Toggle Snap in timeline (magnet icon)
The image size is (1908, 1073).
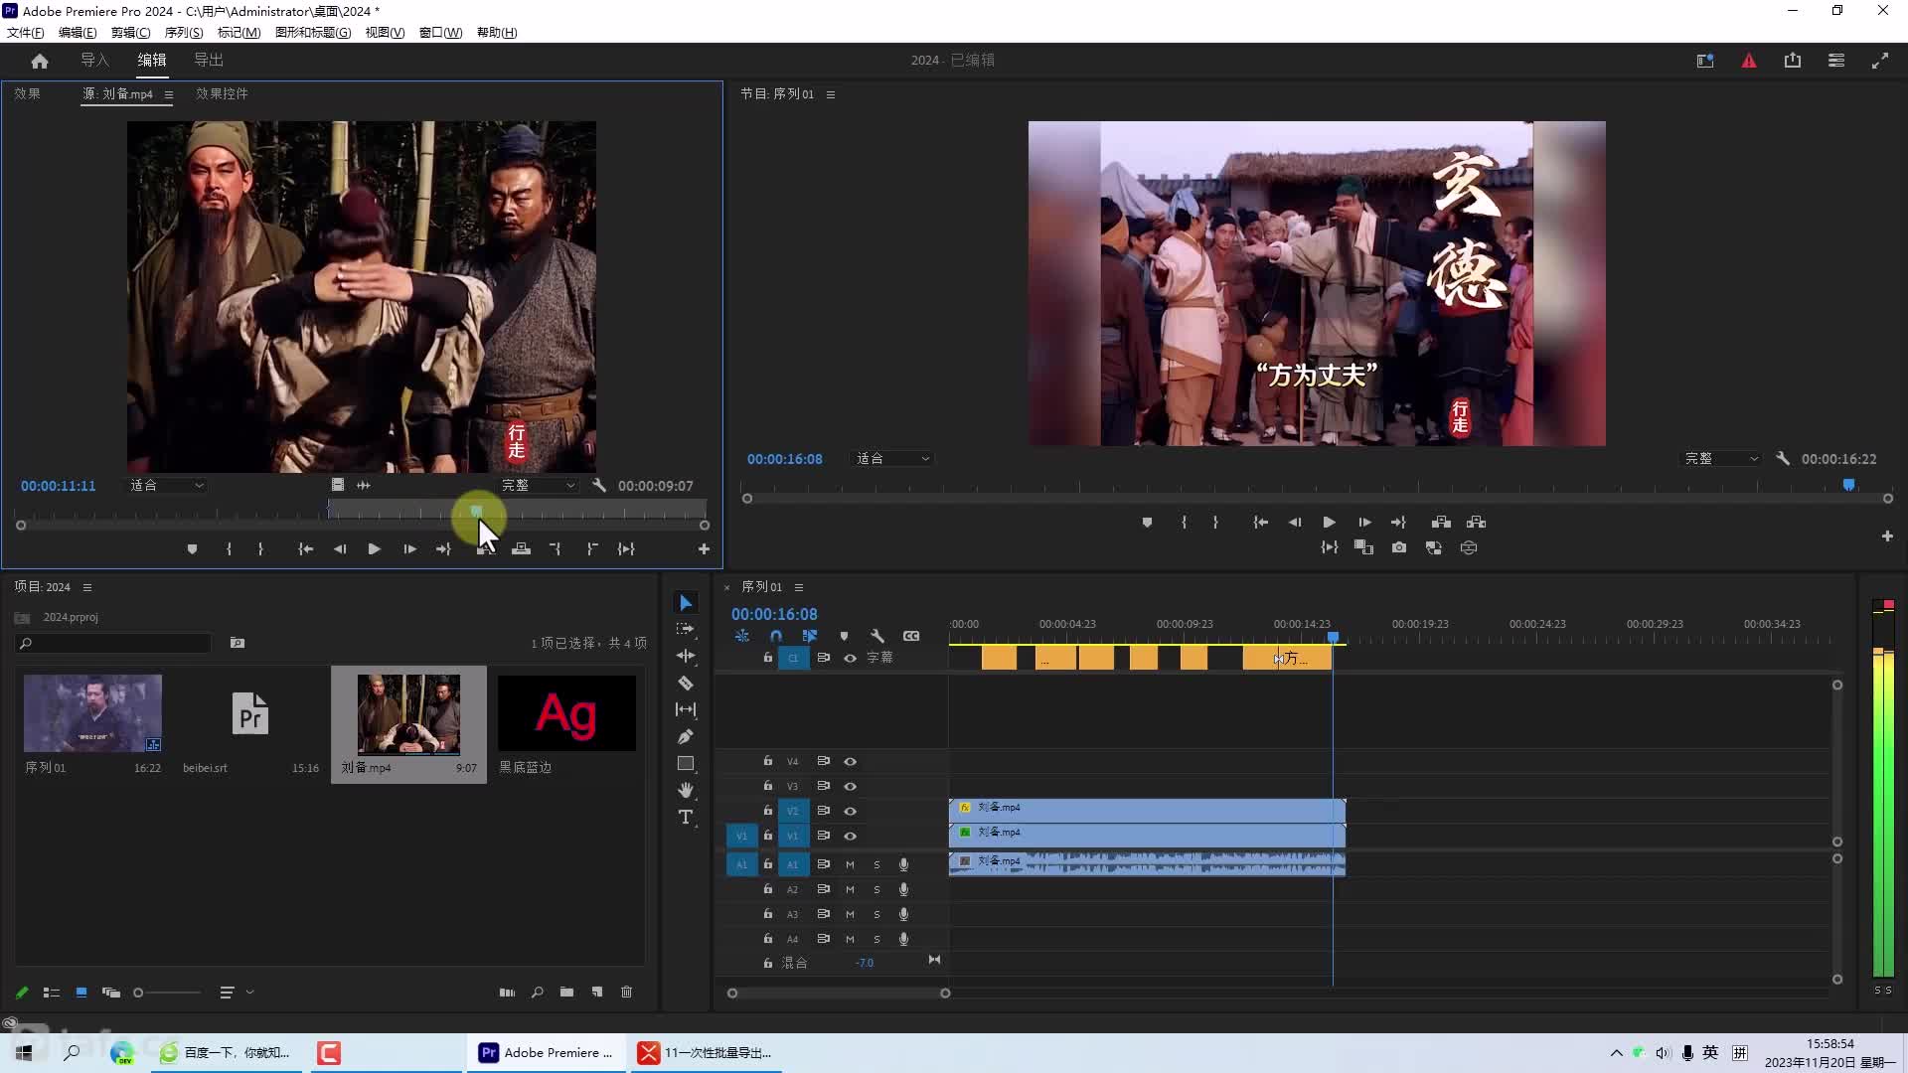point(776,636)
